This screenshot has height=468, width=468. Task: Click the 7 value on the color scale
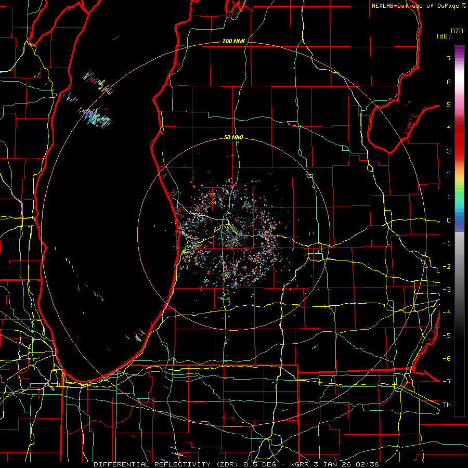[x=449, y=58]
